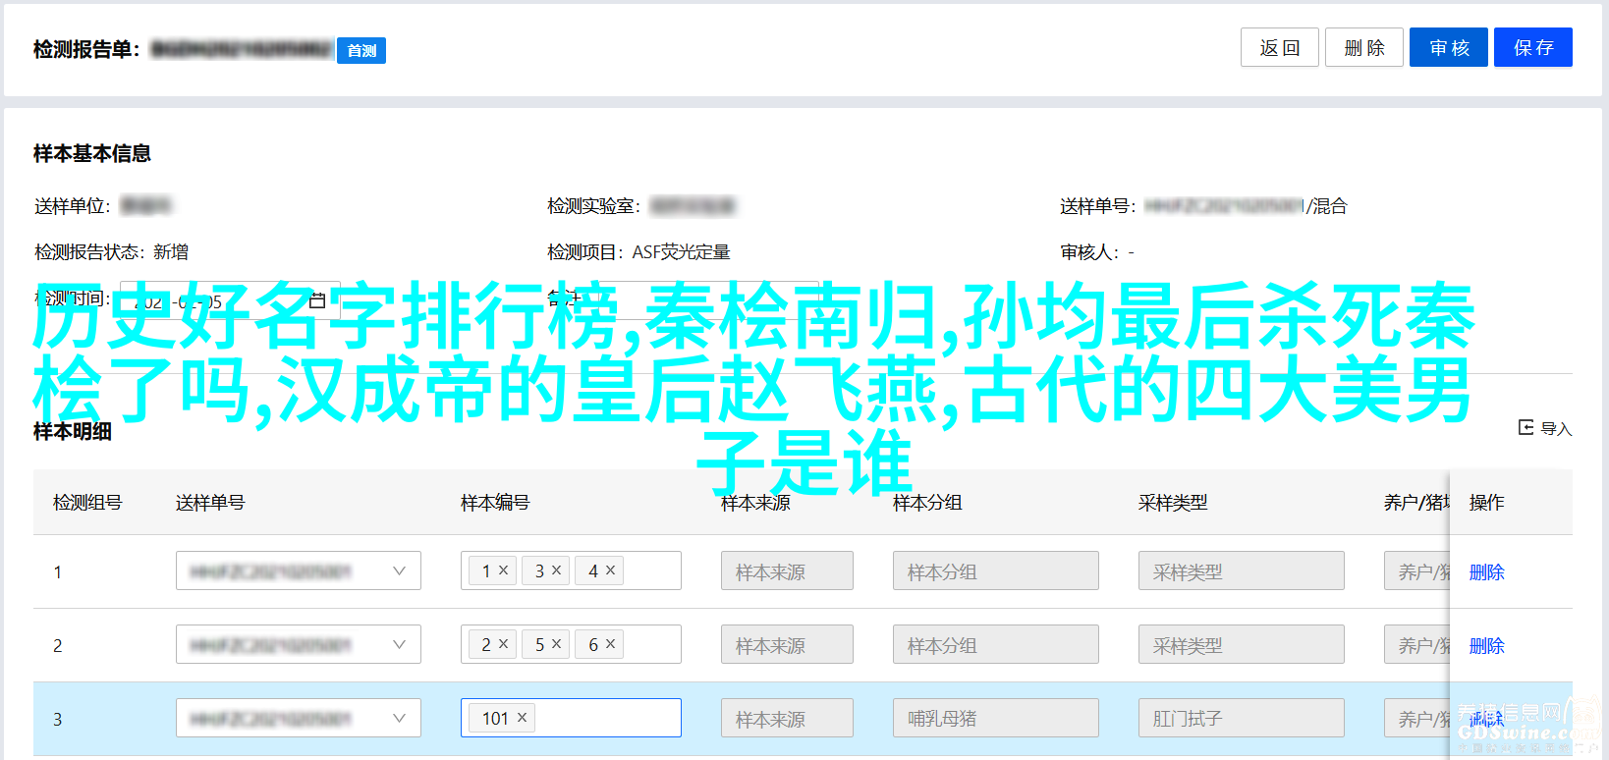Click the 采样类型 field in row 1
The image size is (1609, 760).
(1242, 570)
